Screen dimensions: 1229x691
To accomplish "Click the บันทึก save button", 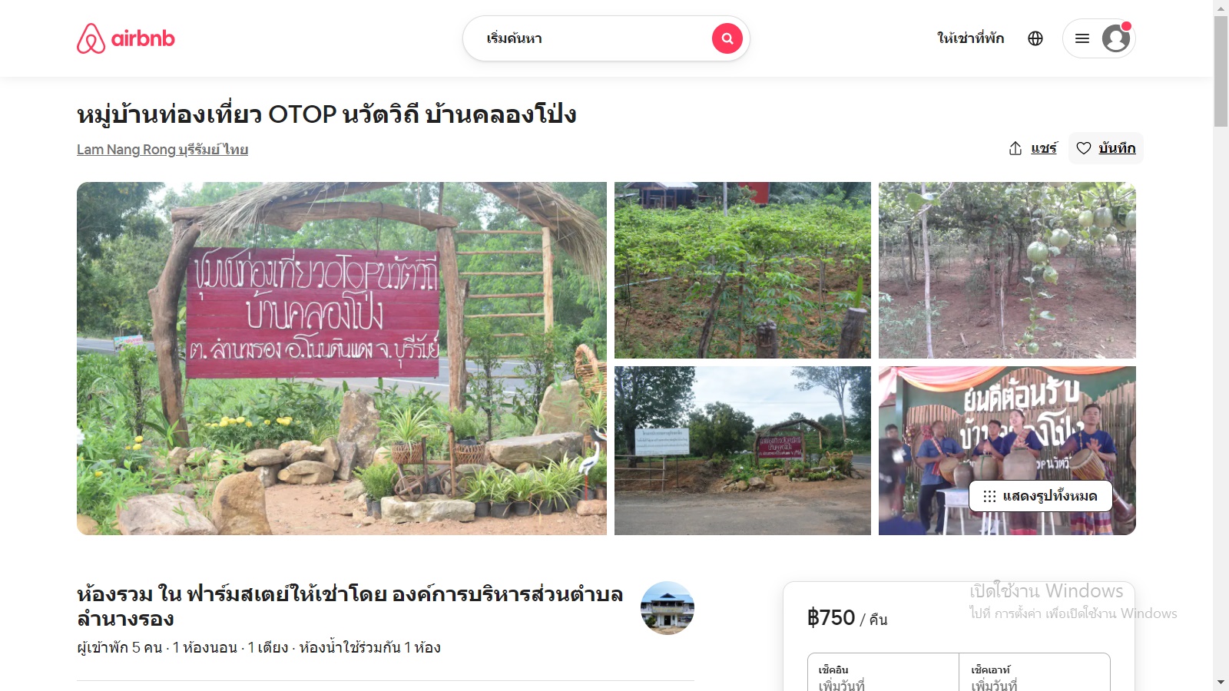I will tap(1106, 148).
